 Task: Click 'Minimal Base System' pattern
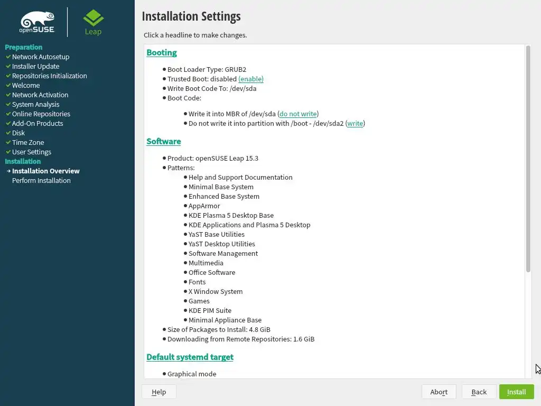pyautogui.click(x=221, y=187)
